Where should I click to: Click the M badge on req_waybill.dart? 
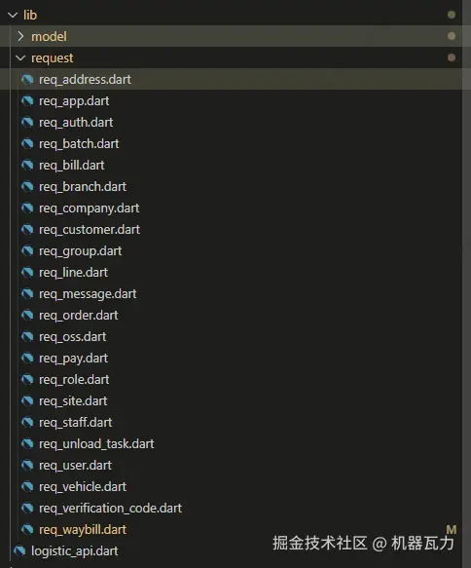click(452, 529)
